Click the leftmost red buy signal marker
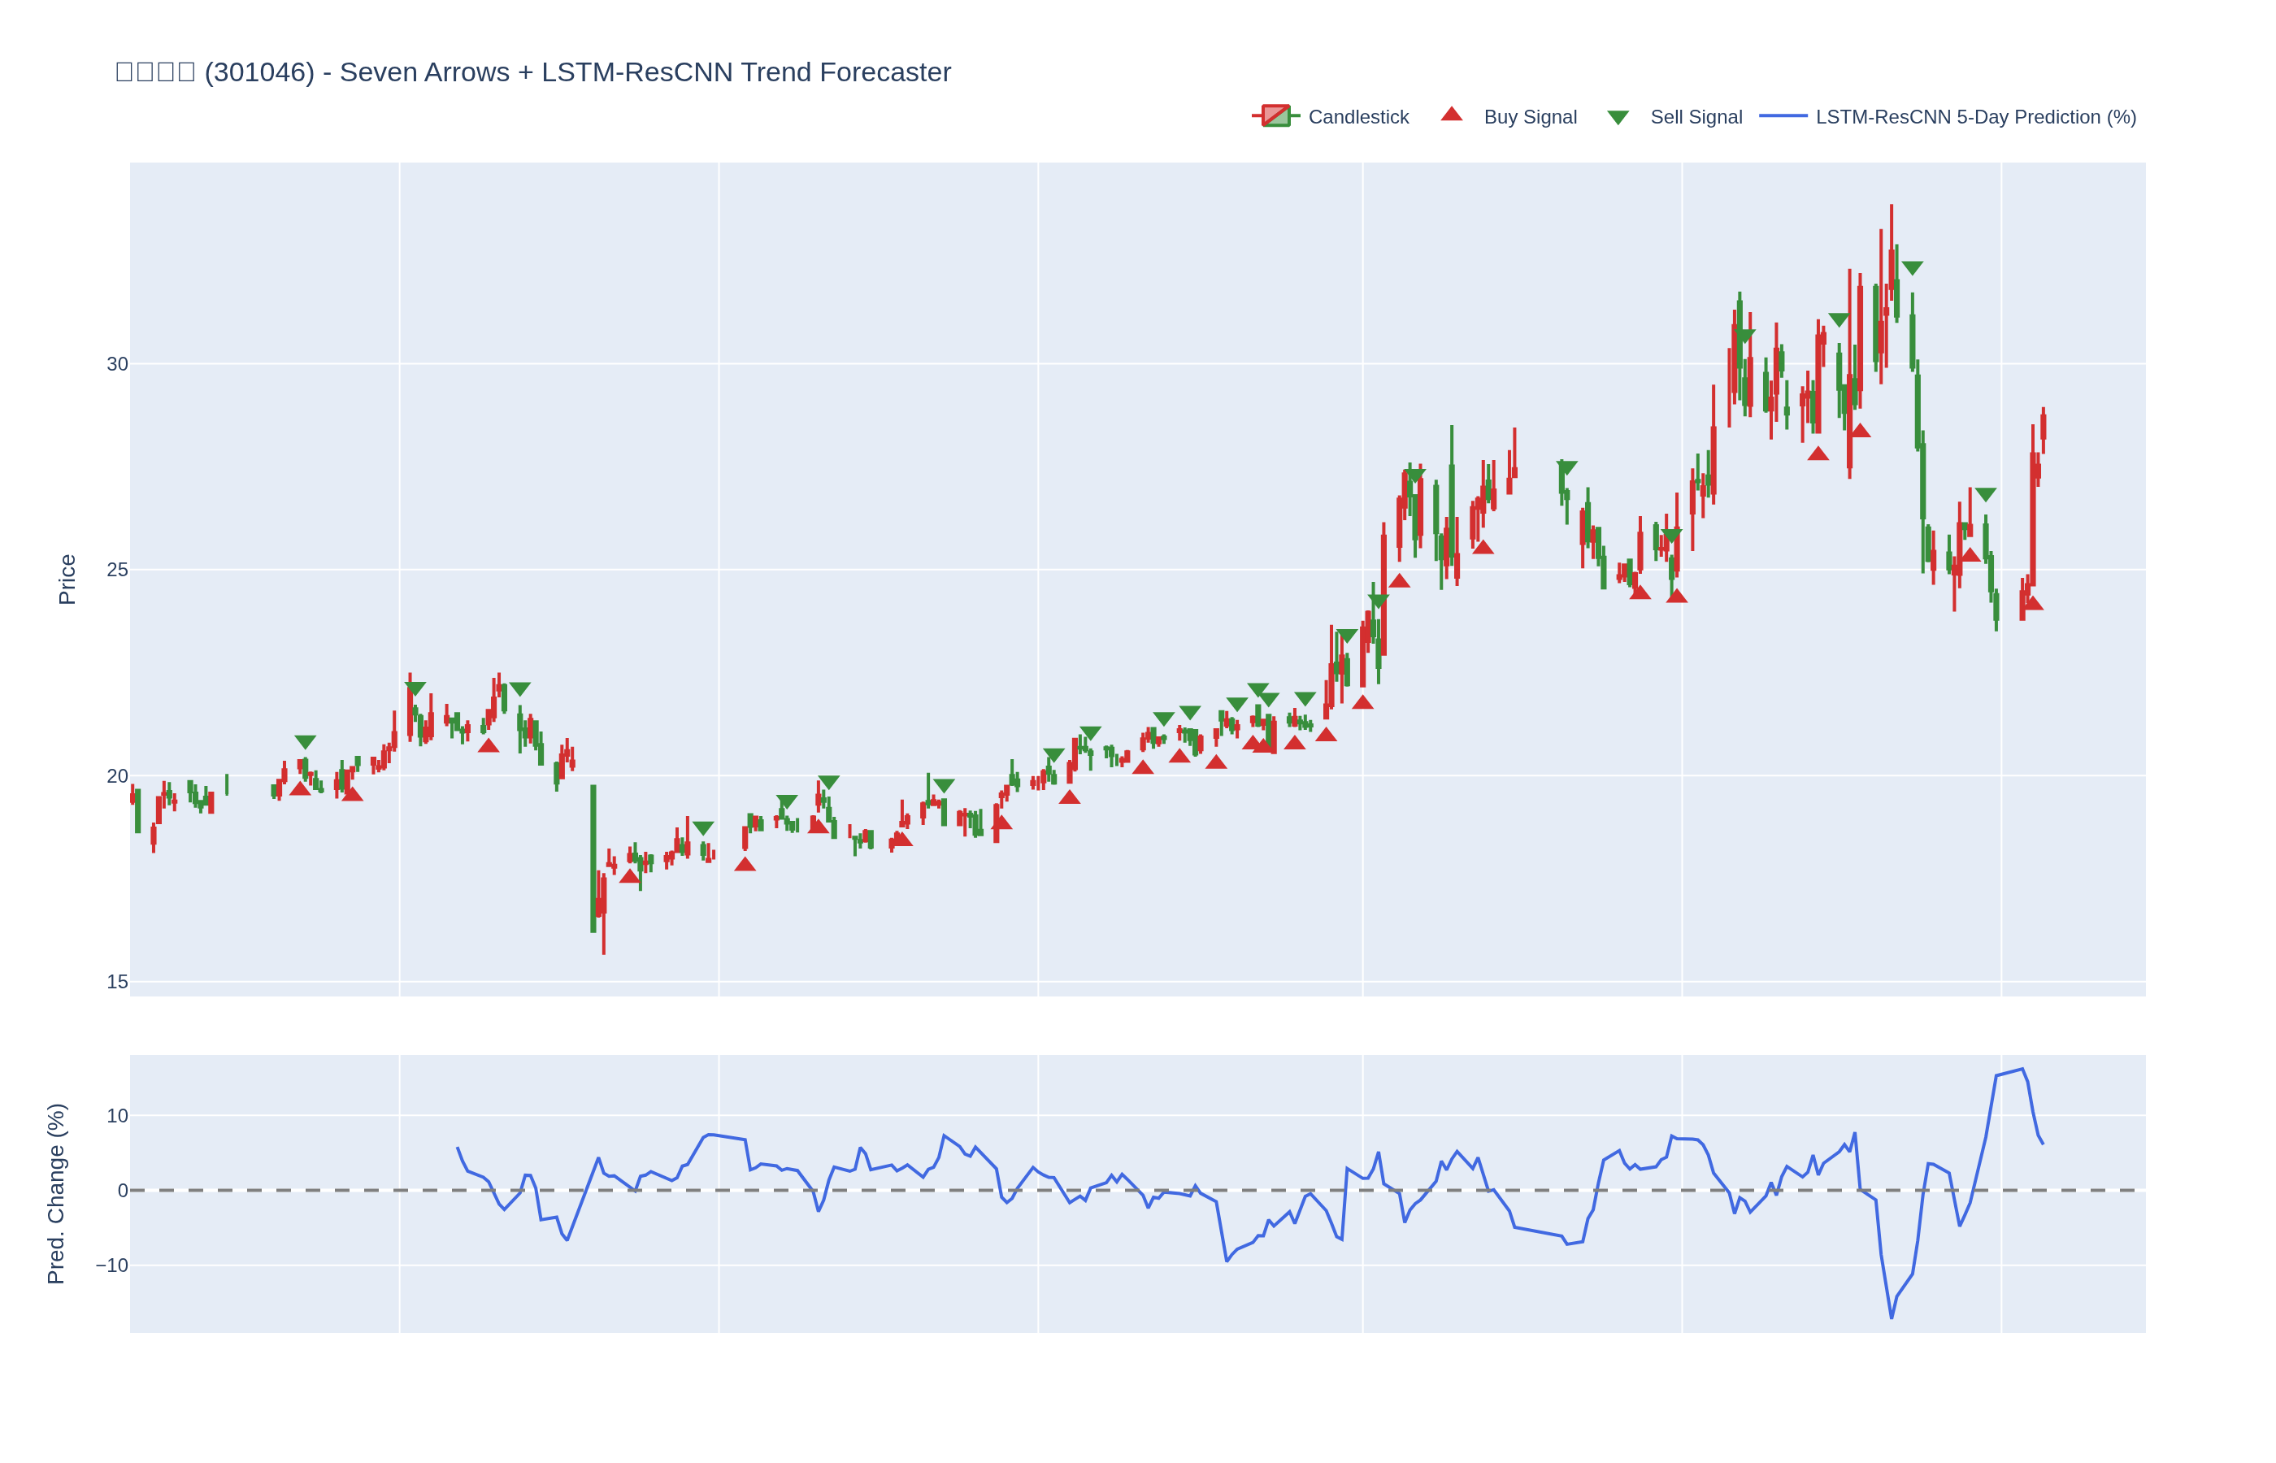The height and width of the screenshot is (1463, 2276). (300, 788)
